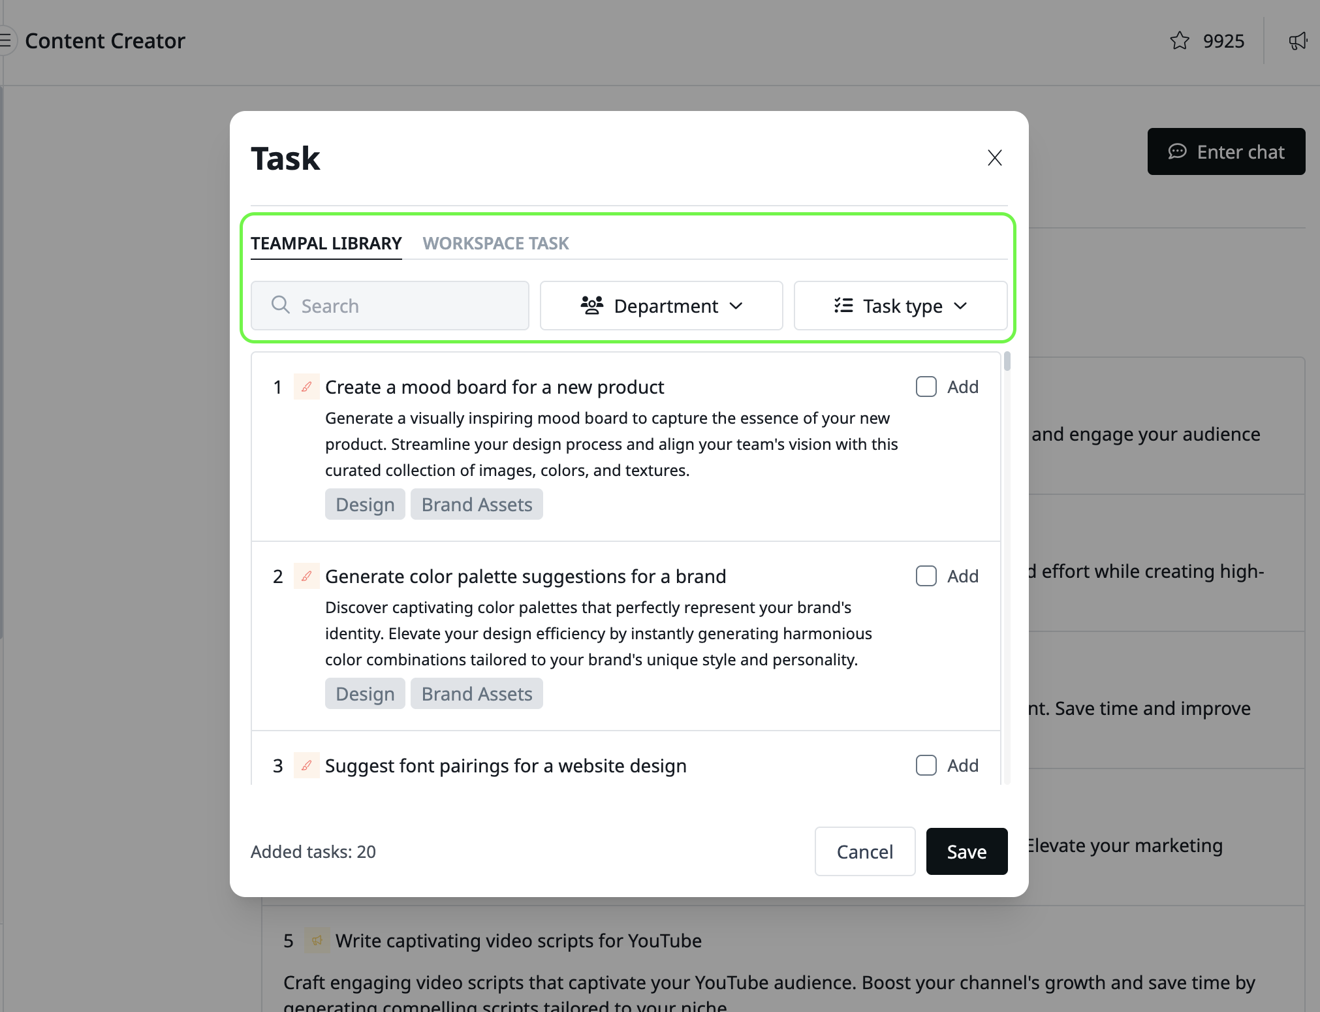Click the brush icon beside font pairings task
Image resolution: width=1320 pixels, height=1012 pixels.
click(x=306, y=765)
